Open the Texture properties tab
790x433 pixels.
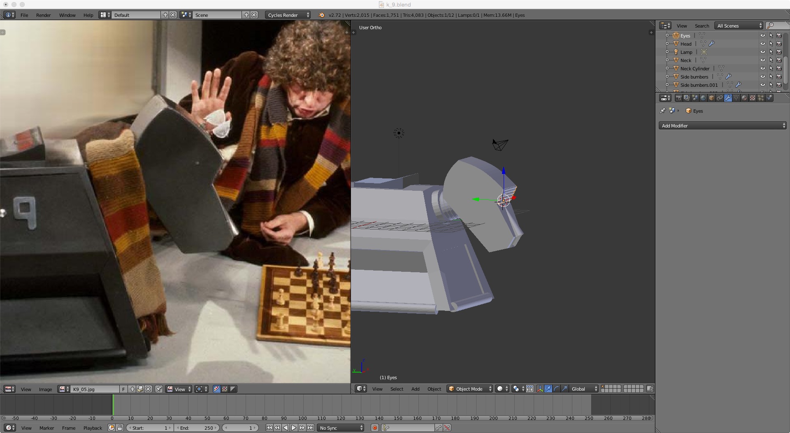753,98
